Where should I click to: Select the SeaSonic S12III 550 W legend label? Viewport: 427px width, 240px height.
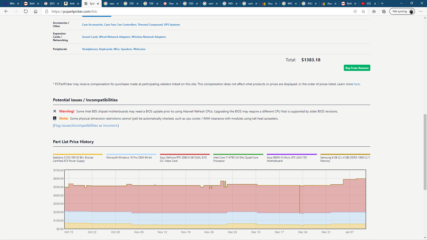73,159
